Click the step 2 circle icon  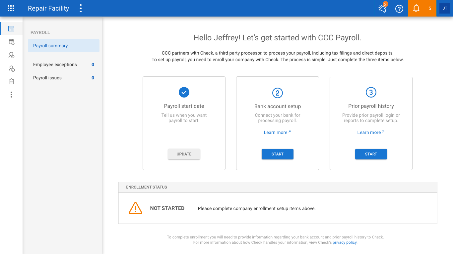pyautogui.click(x=278, y=93)
